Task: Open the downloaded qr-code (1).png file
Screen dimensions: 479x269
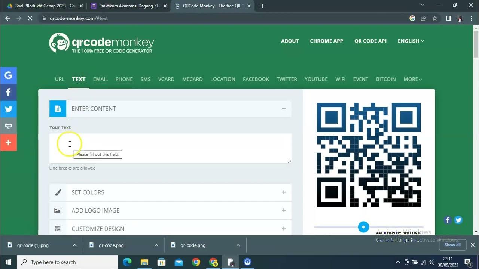Action: click(33, 245)
